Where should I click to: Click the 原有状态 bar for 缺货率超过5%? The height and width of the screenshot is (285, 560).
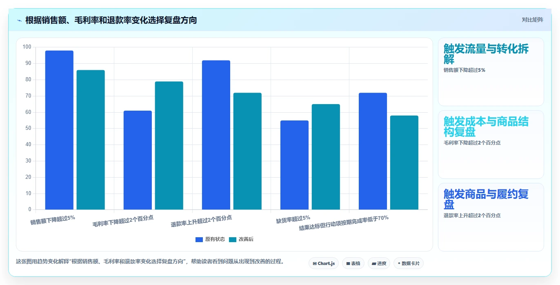pyautogui.click(x=294, y=165)
